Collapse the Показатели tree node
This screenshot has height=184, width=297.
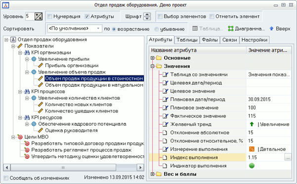coord(13,46)
